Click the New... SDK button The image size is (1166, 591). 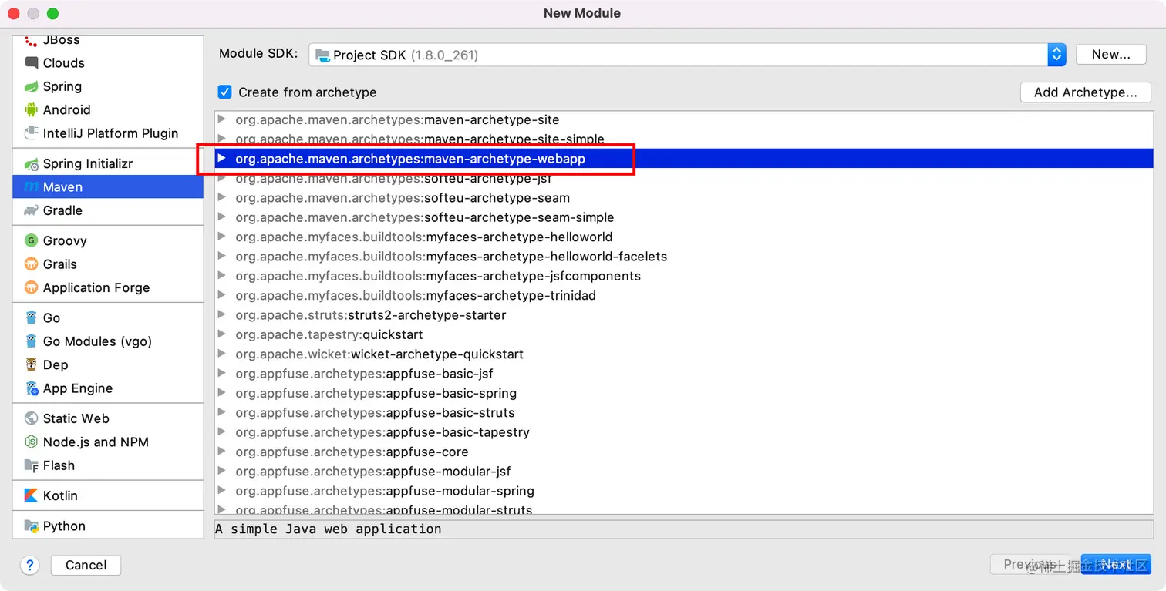point(1111,55)
